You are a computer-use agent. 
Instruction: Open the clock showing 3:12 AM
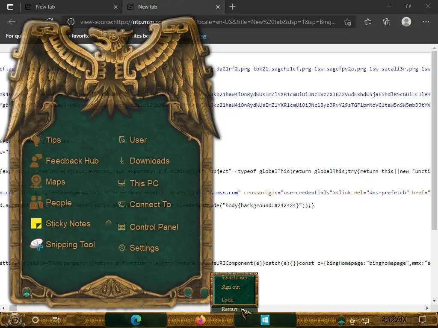[394, 319]
